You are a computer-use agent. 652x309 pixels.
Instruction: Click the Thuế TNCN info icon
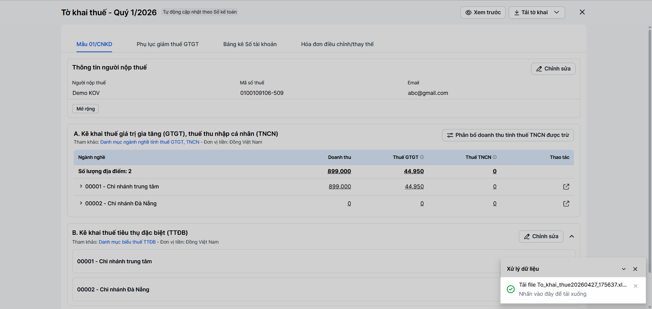(x=495, y=157)
